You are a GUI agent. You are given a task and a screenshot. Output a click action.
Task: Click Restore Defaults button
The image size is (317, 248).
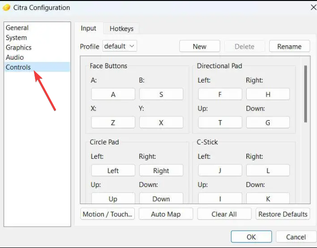point(283,214)
